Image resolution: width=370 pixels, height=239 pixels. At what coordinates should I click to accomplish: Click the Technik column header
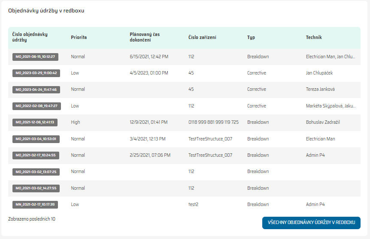click(314, 37)
